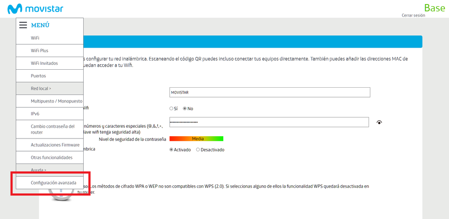Show password with the eye icon

pyautogui.click(x=379, y=122)
